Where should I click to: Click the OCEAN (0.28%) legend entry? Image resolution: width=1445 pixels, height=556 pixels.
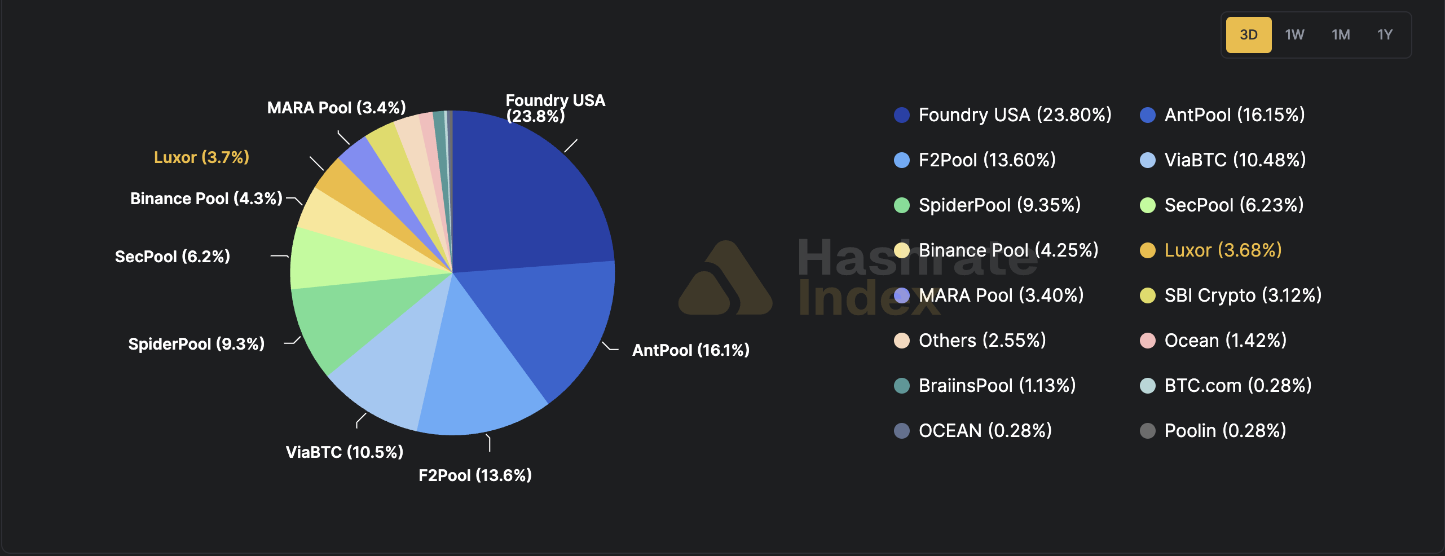984,431
